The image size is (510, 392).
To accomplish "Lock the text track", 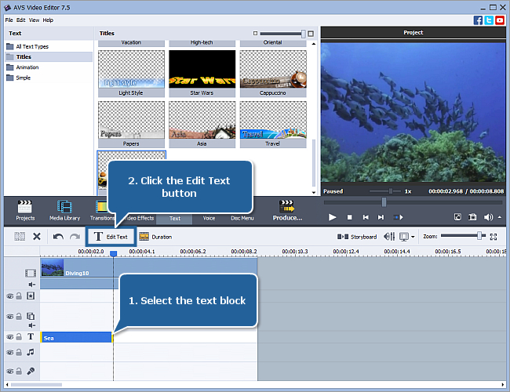I will pyautogui.click(x=19, y=337).
